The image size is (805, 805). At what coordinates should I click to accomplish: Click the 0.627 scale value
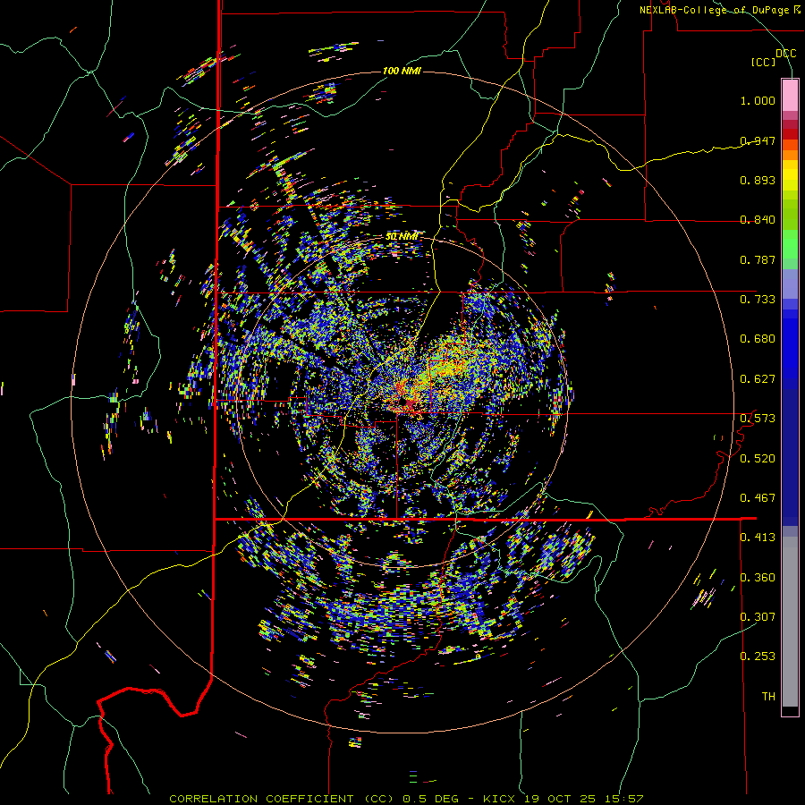click(758, 379)
